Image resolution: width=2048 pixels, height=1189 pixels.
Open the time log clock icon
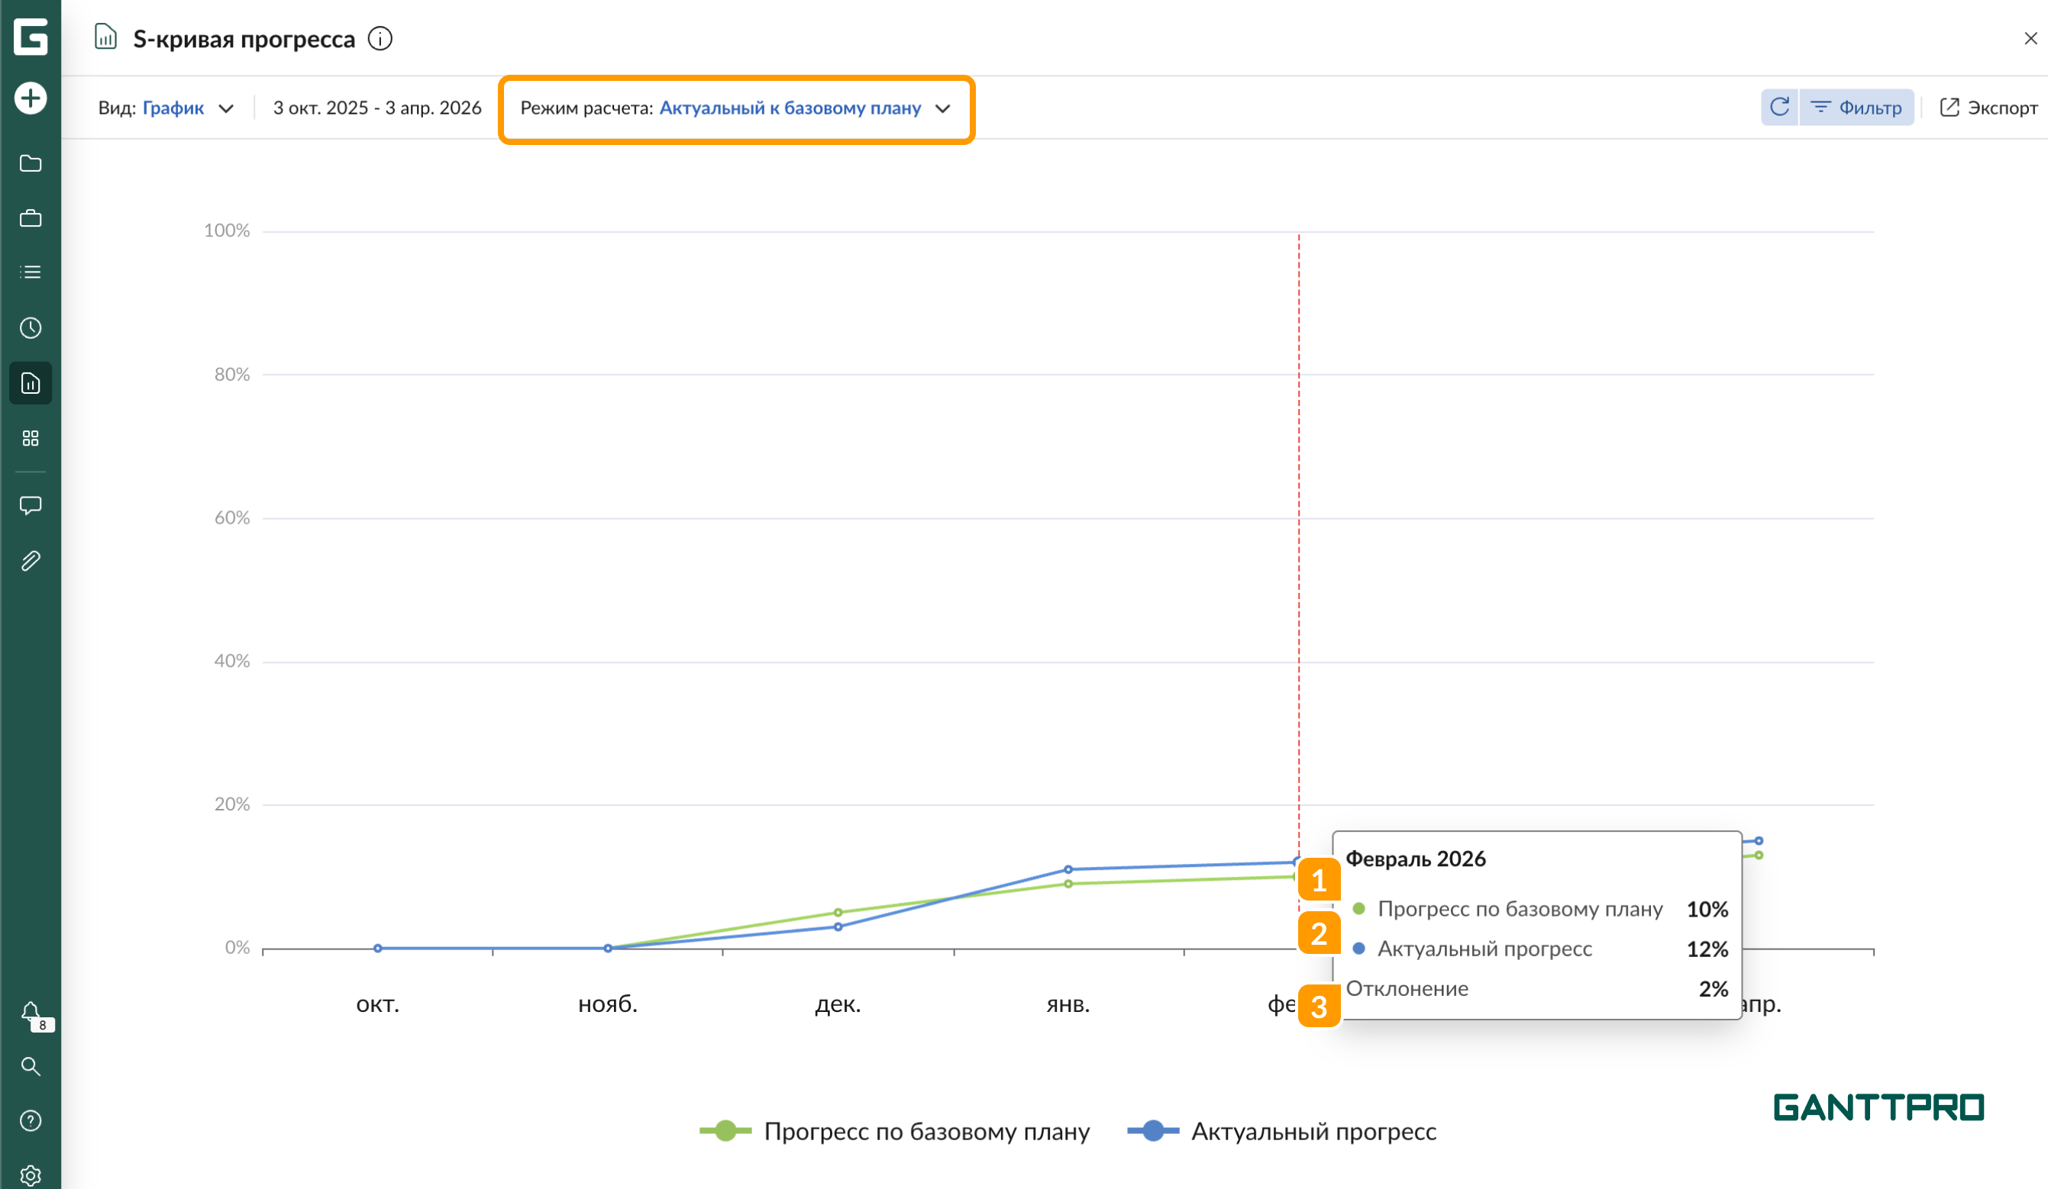(30, 327)
